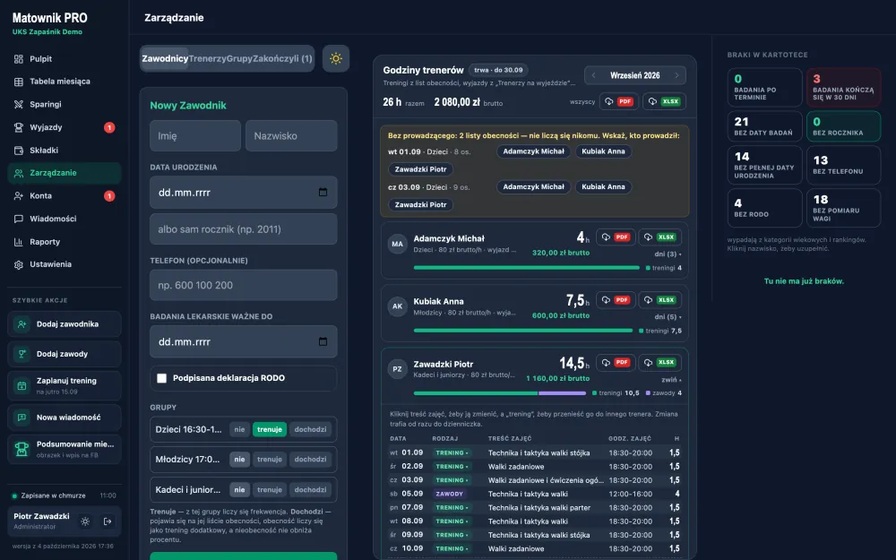This screenshot has width=896, height=560.
Task: Open Sparingi via its crossed-swords icon
Action: [x=18, y=105]
